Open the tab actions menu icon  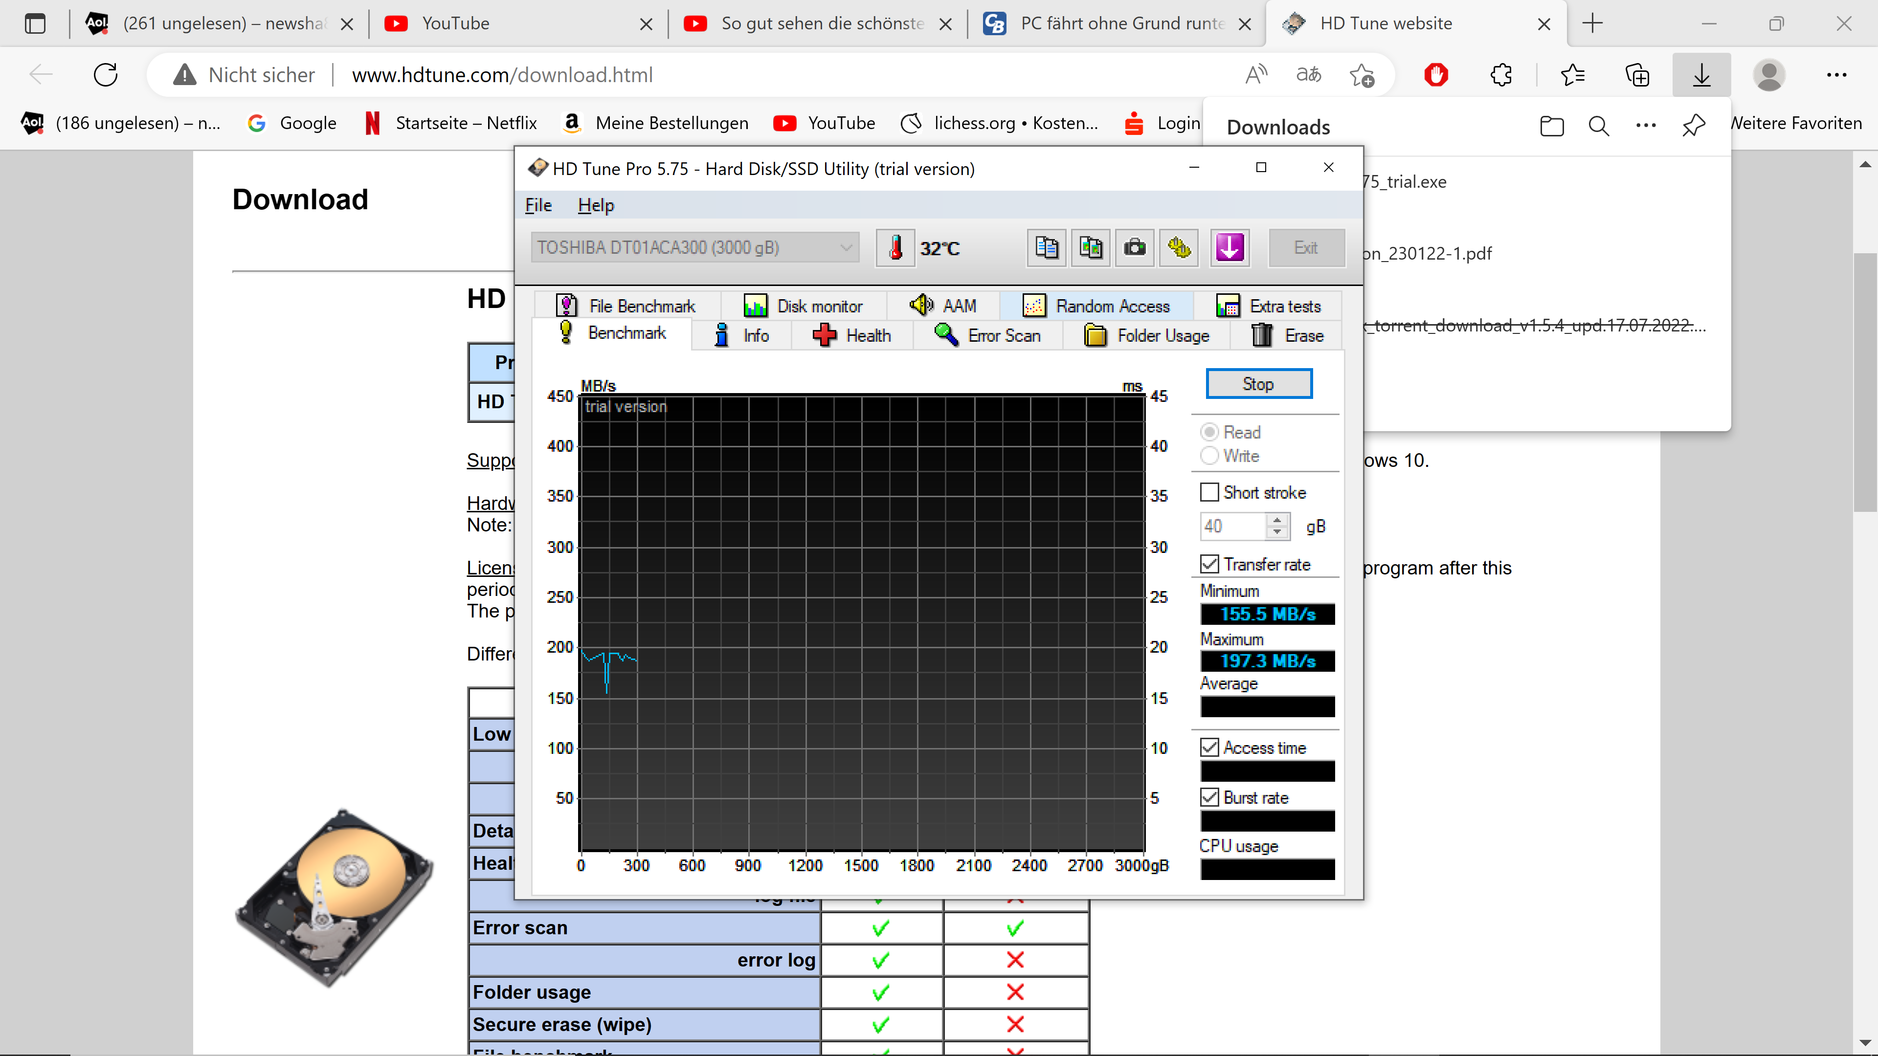tap(34, 23)
